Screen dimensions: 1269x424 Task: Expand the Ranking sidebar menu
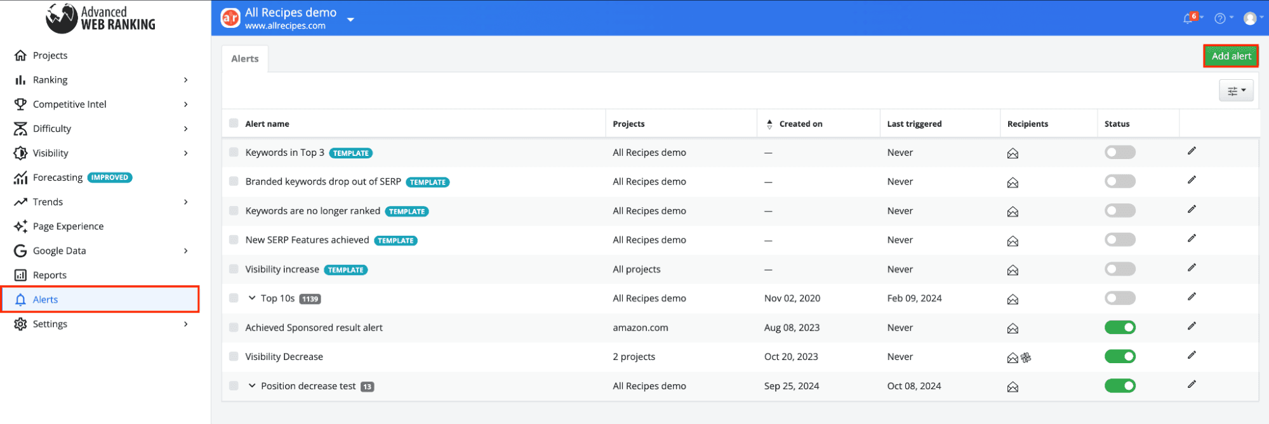coord(185,80)
